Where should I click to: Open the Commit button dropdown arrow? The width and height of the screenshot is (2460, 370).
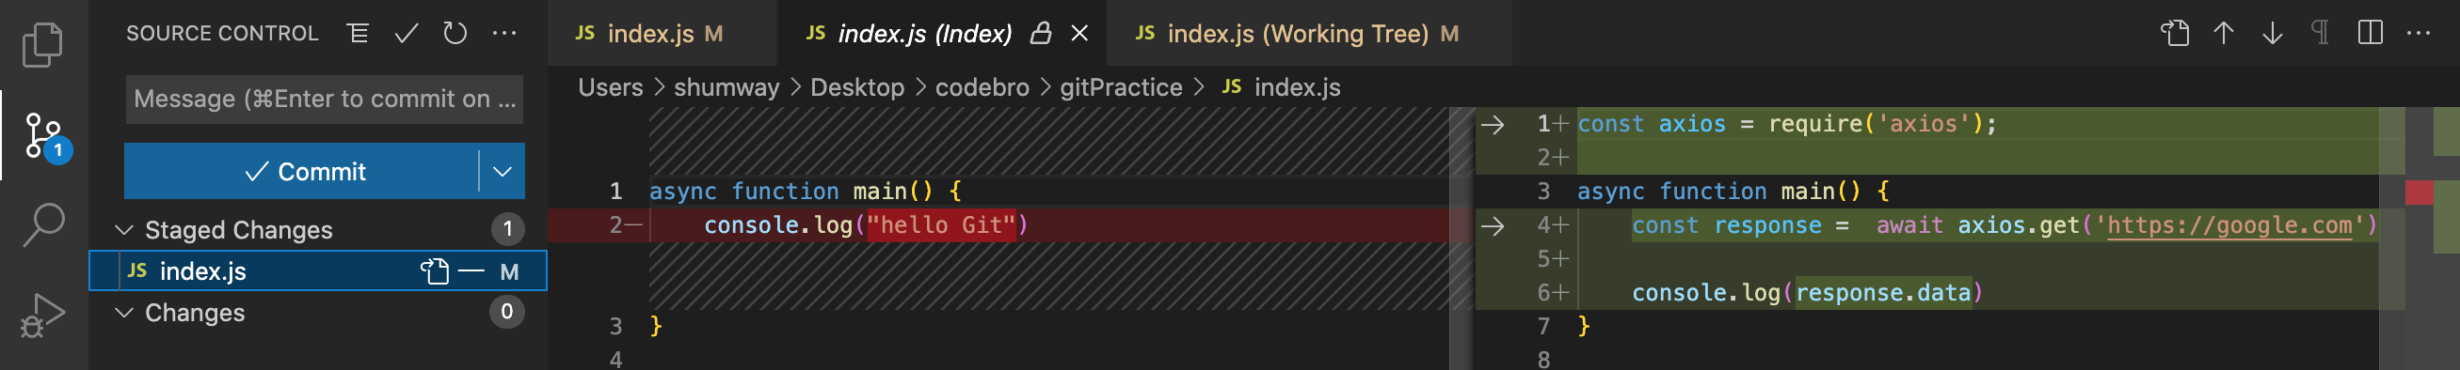(503, 172)
